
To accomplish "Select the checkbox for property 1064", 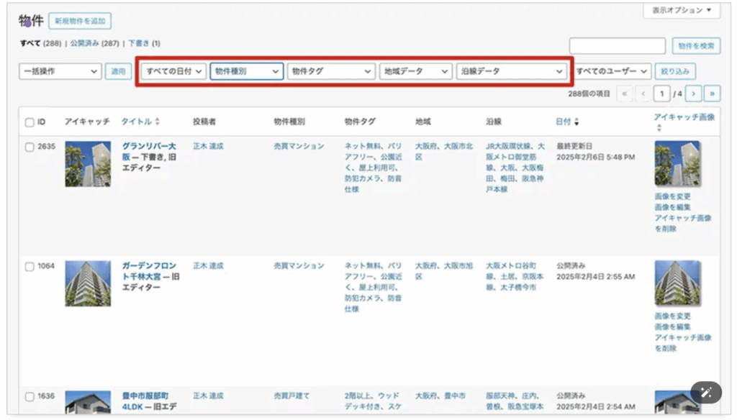I will (30, 267).
